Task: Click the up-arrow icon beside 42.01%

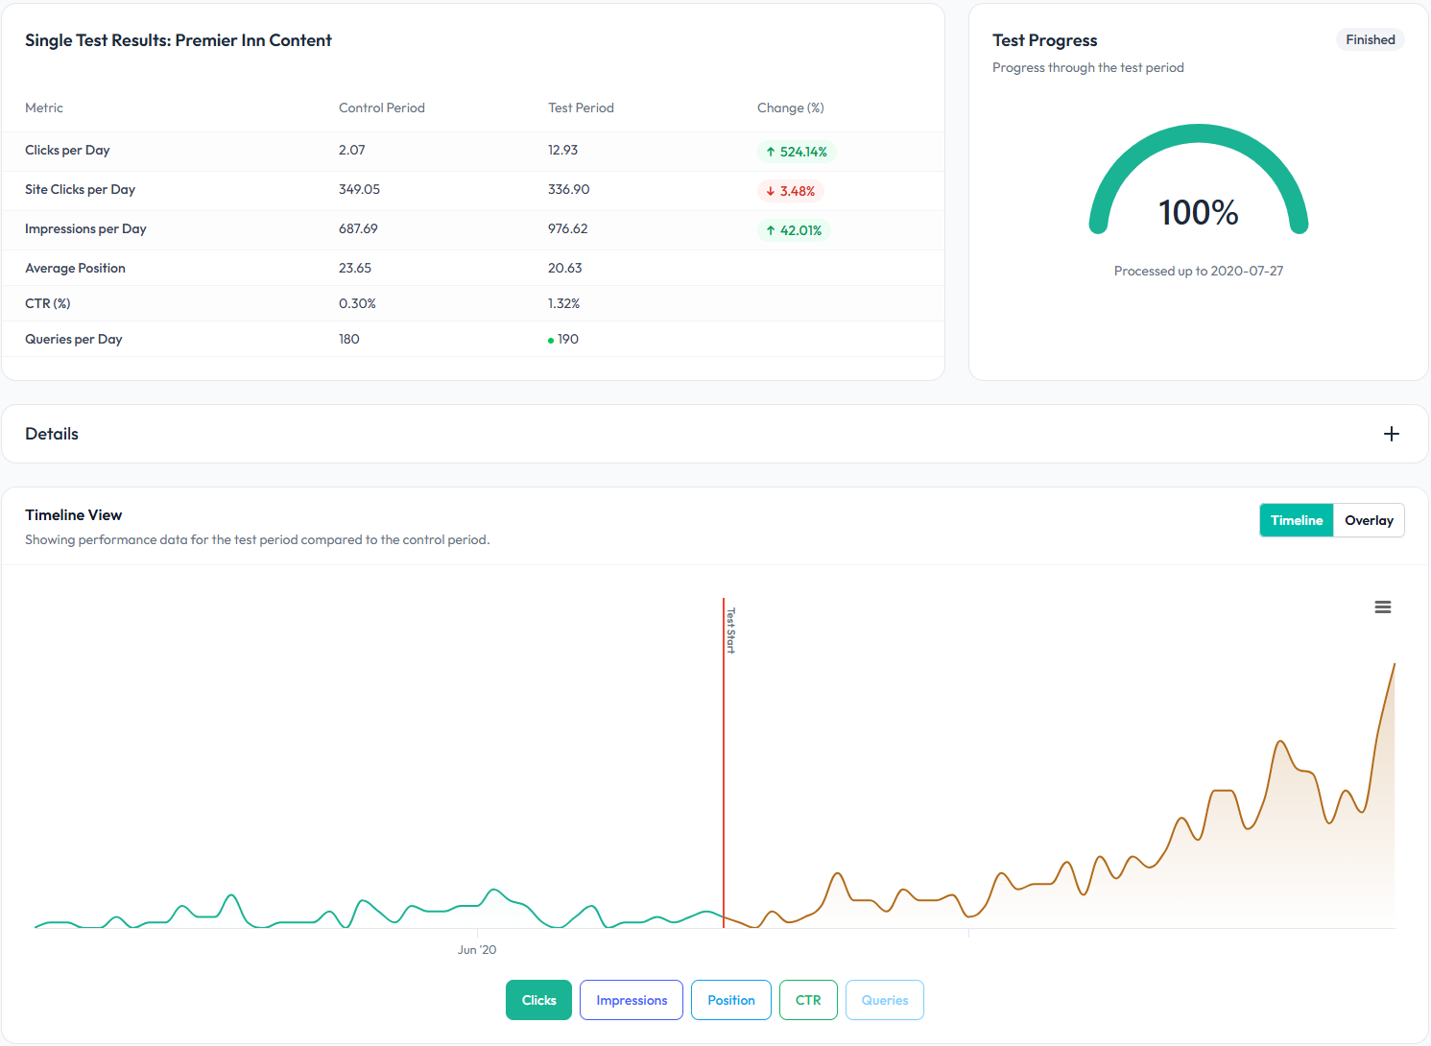Action: coord(771,230)
